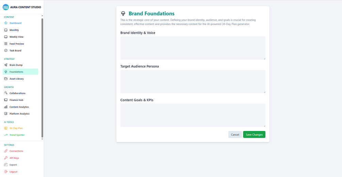Open the Weekly View page
Viewport: 342px width, 177px height.
coord(16,37)
